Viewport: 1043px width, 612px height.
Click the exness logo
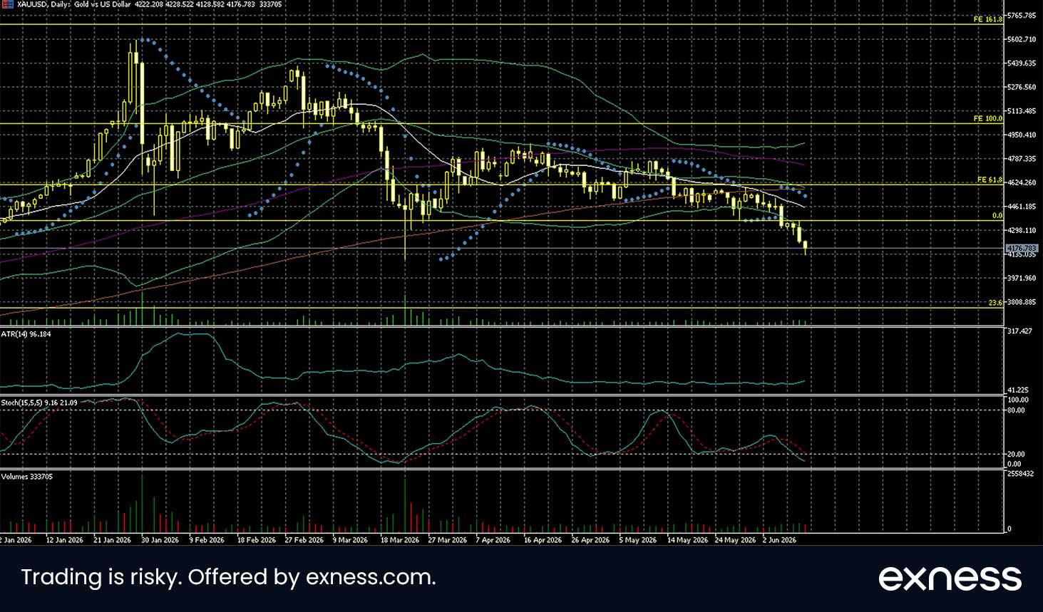tap(950, 578)
